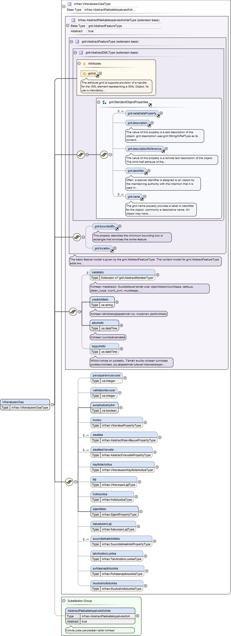Expand the metatieto element

pyautogui.click(x=157, y=275)
